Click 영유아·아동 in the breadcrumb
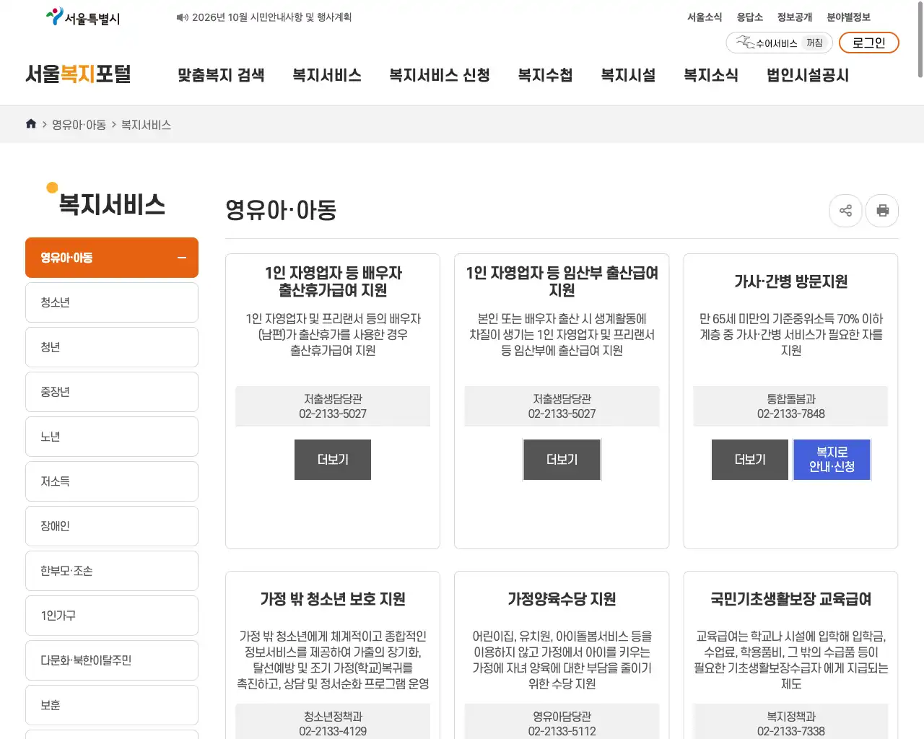 (x=79, y=125)
